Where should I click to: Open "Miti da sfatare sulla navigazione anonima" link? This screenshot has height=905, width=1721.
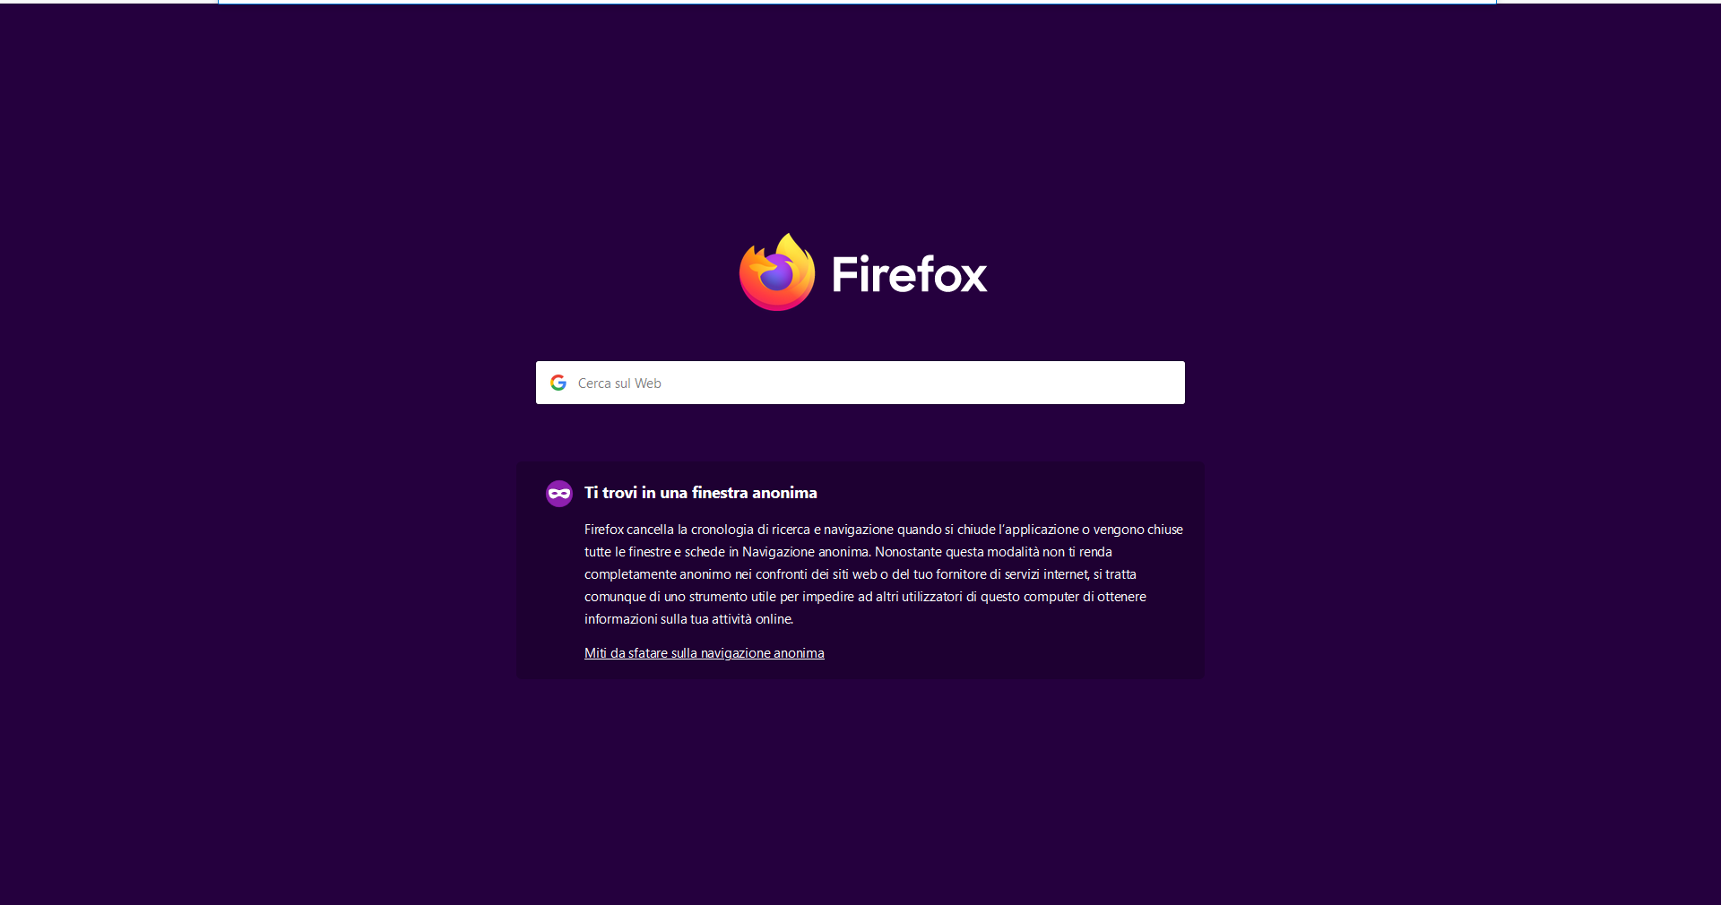pos(705,653)
